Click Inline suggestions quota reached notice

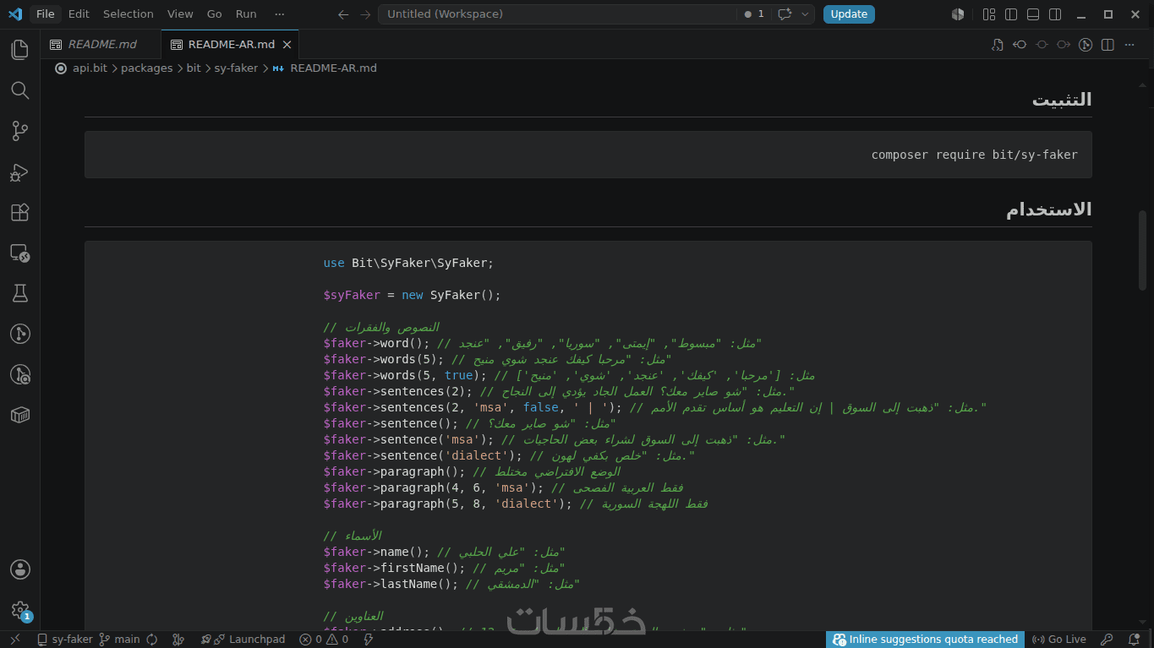coord(925,640)
